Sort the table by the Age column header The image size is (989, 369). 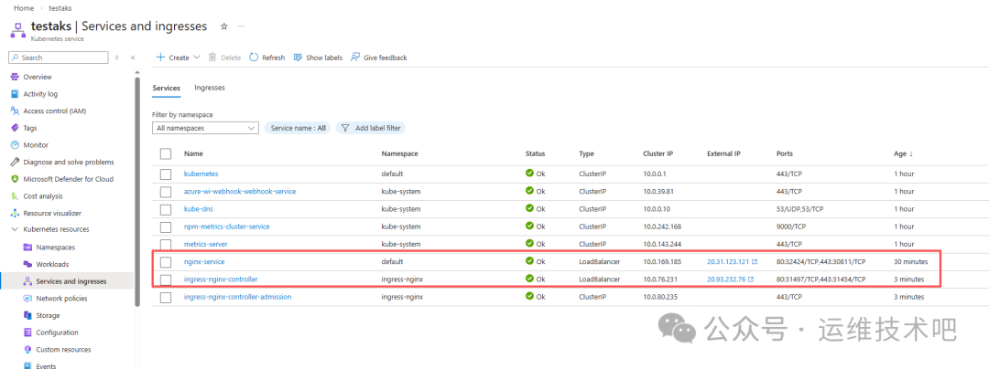(901, 153)
